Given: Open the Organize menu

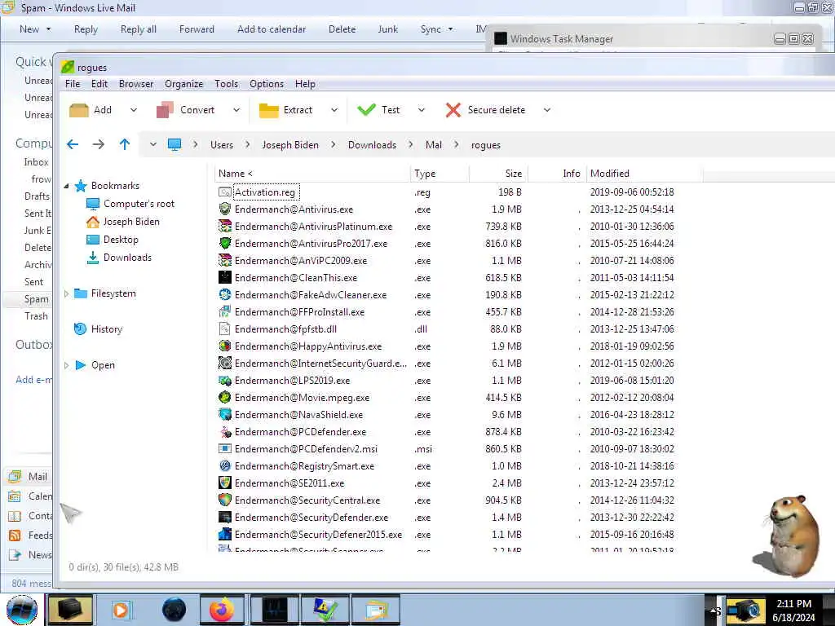Looking at the screenshot, I should 183,84.
